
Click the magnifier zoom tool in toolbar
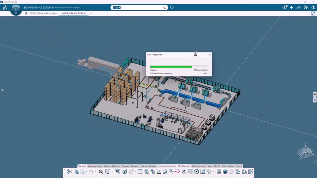point(101,172)
